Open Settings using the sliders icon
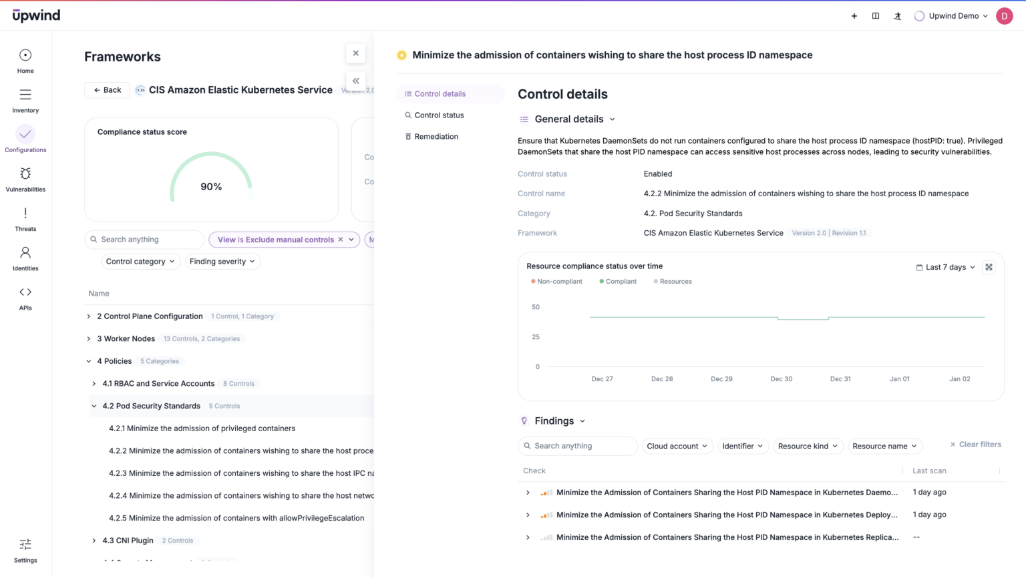Viewport: 1026px width, 578px height. 25,545
